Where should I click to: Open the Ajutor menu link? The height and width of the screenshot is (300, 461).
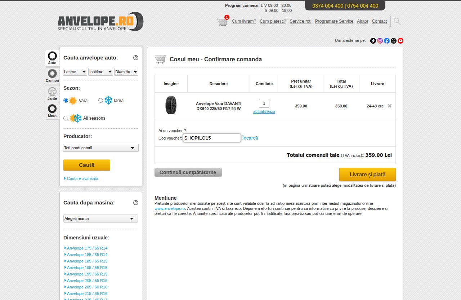tap(362, 21)
